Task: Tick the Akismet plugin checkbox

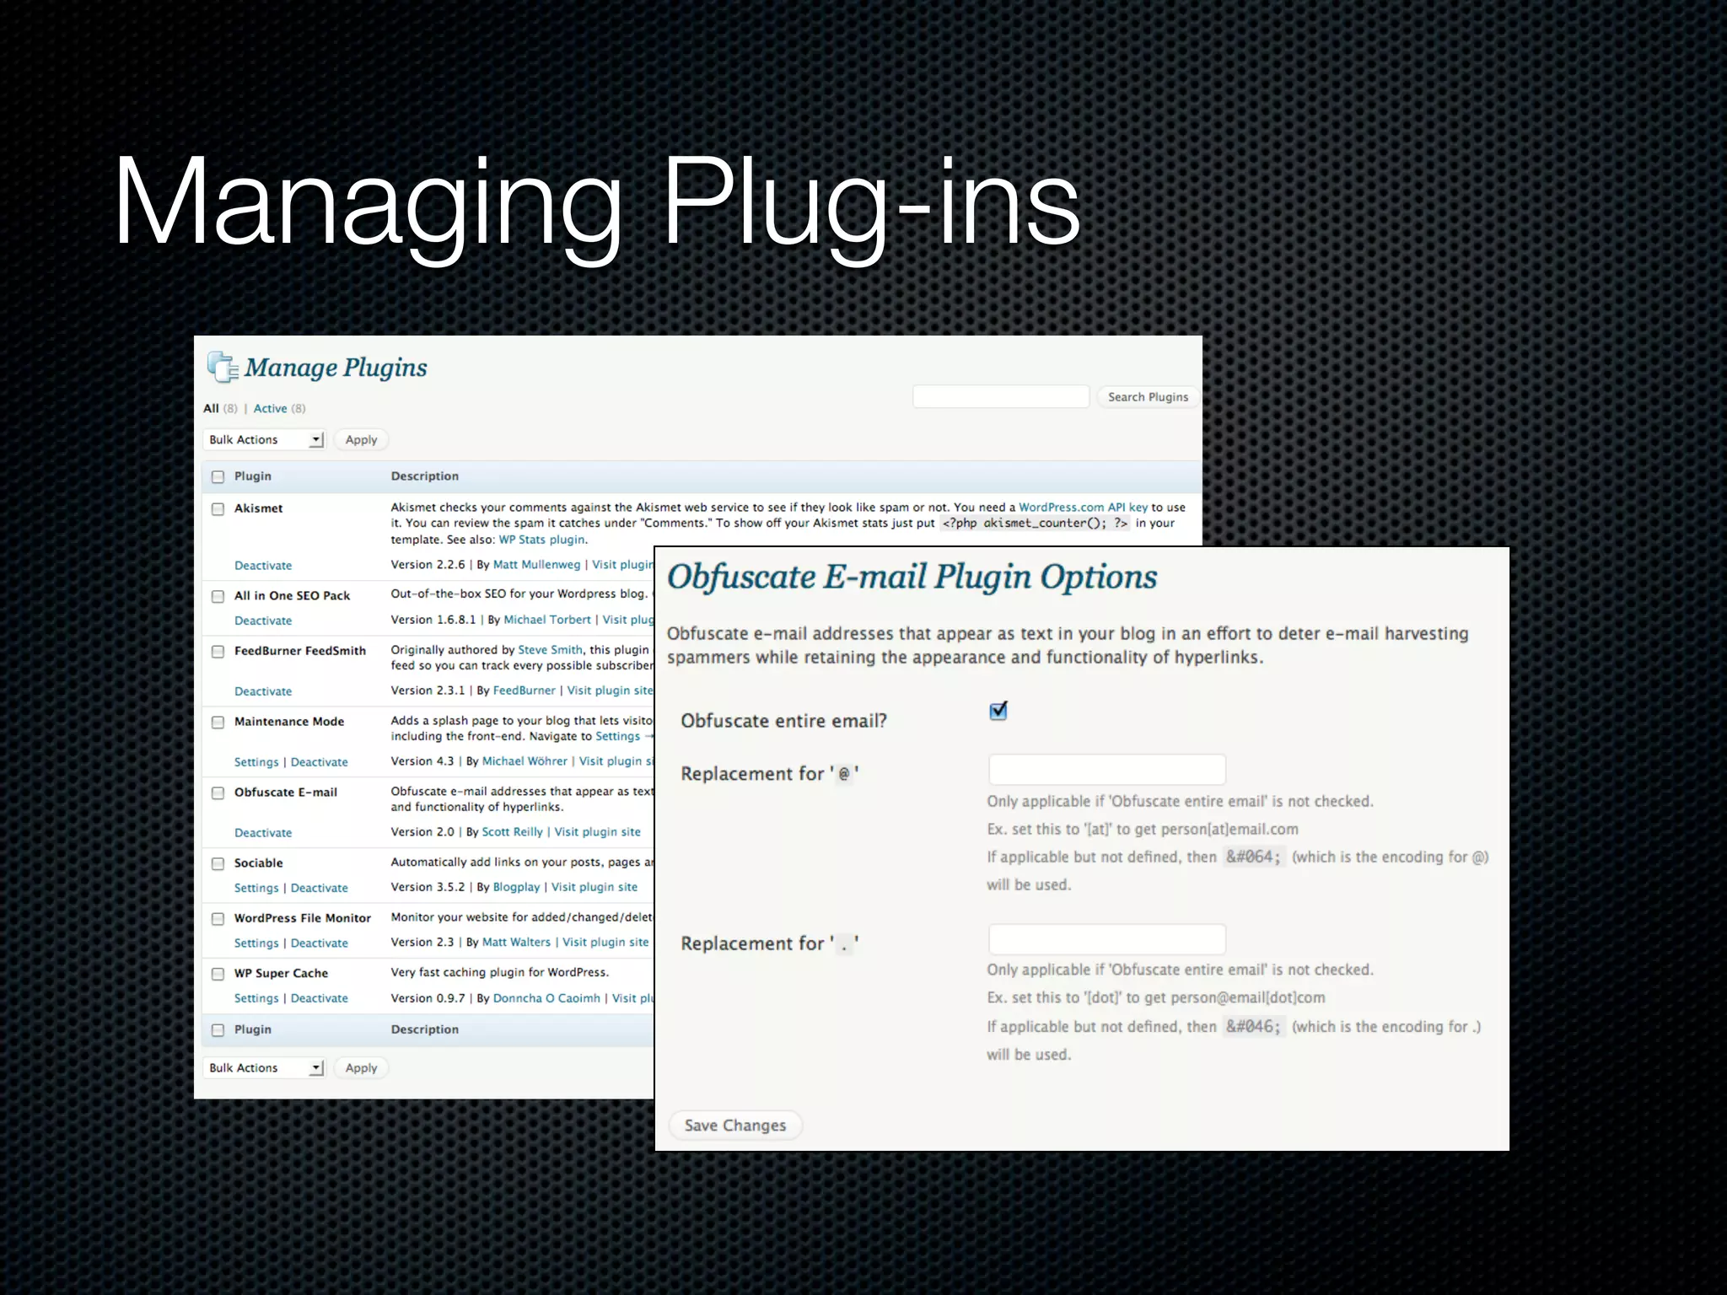Action: point(218,509)
